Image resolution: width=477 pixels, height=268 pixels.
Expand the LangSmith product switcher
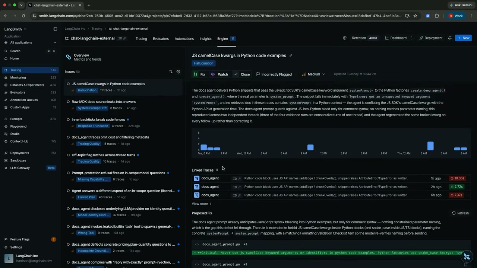pos(16,29)
